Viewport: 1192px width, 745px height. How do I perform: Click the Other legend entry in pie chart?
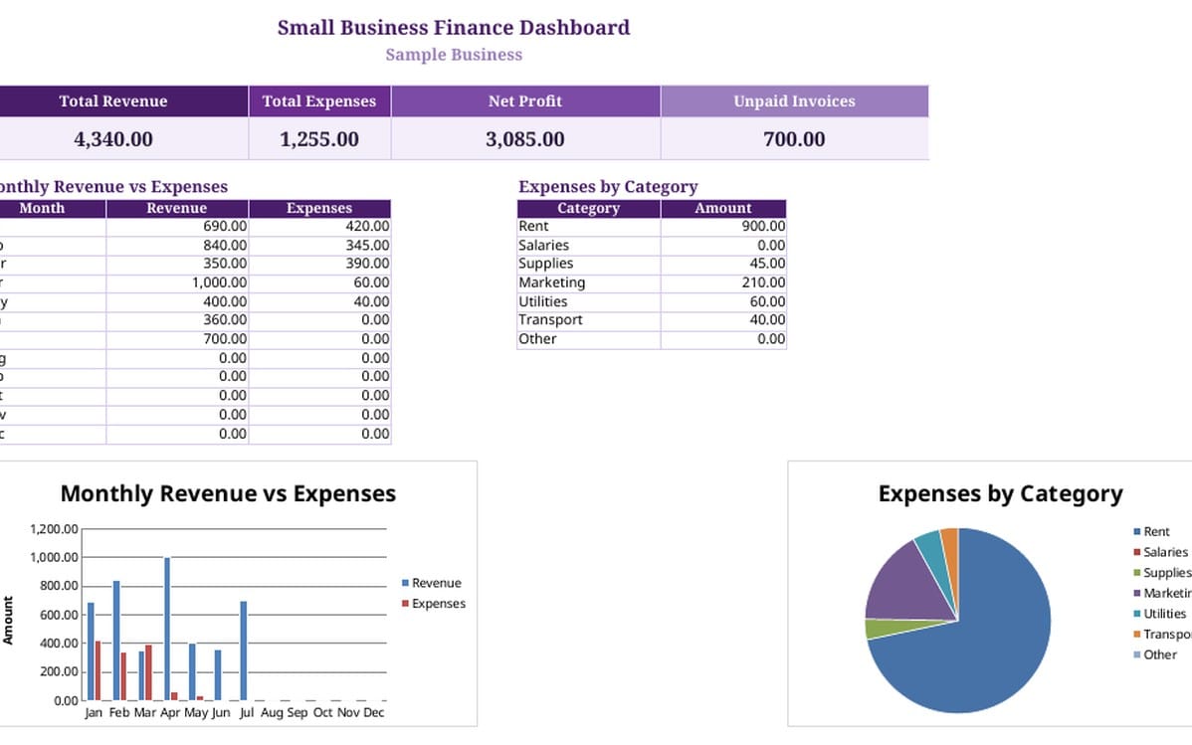coord(1155,655)
